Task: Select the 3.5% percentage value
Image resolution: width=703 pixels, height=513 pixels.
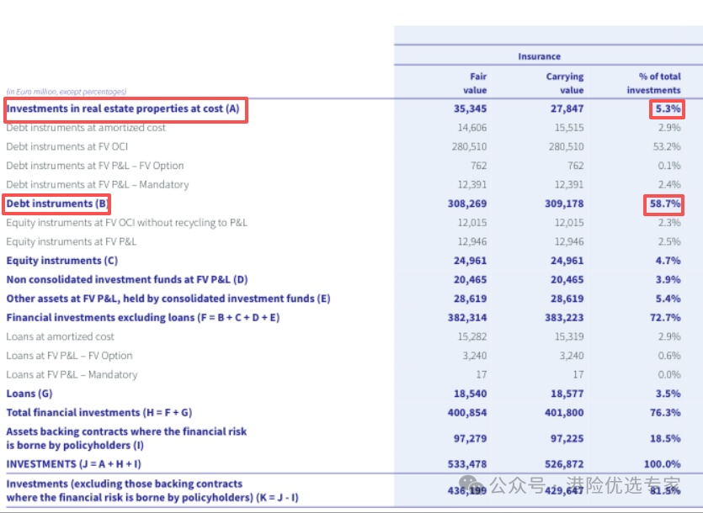Action: (668, 394)
